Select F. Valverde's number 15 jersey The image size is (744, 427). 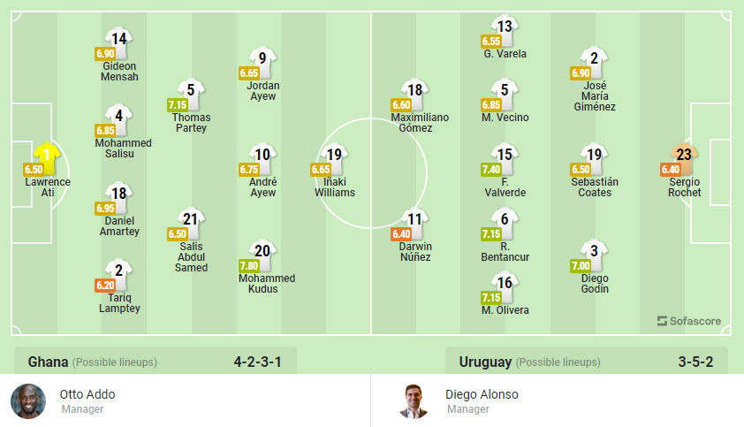[505, 156]
